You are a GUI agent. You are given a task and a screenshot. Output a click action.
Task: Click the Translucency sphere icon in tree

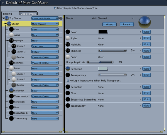pos(11,118)
